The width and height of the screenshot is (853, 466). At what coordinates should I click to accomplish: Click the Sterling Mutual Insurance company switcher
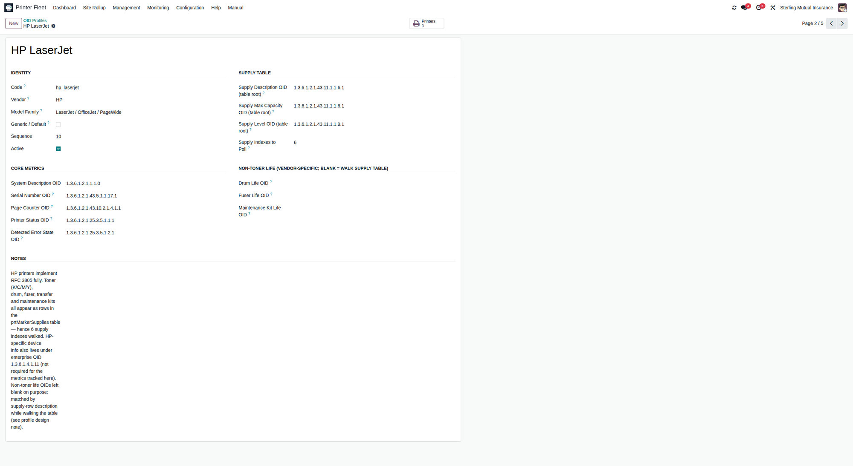pos(806,8)
